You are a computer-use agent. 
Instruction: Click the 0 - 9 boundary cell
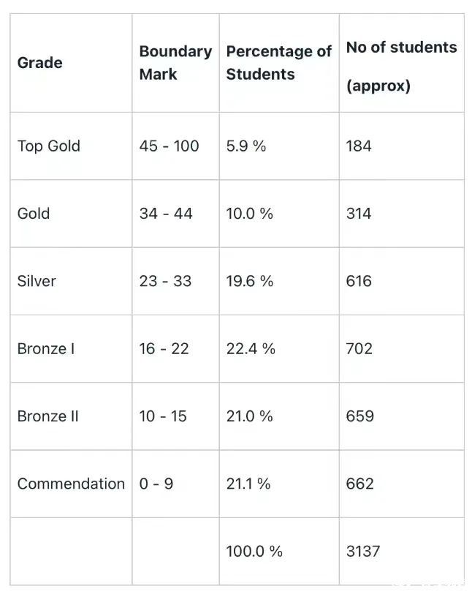156,484
